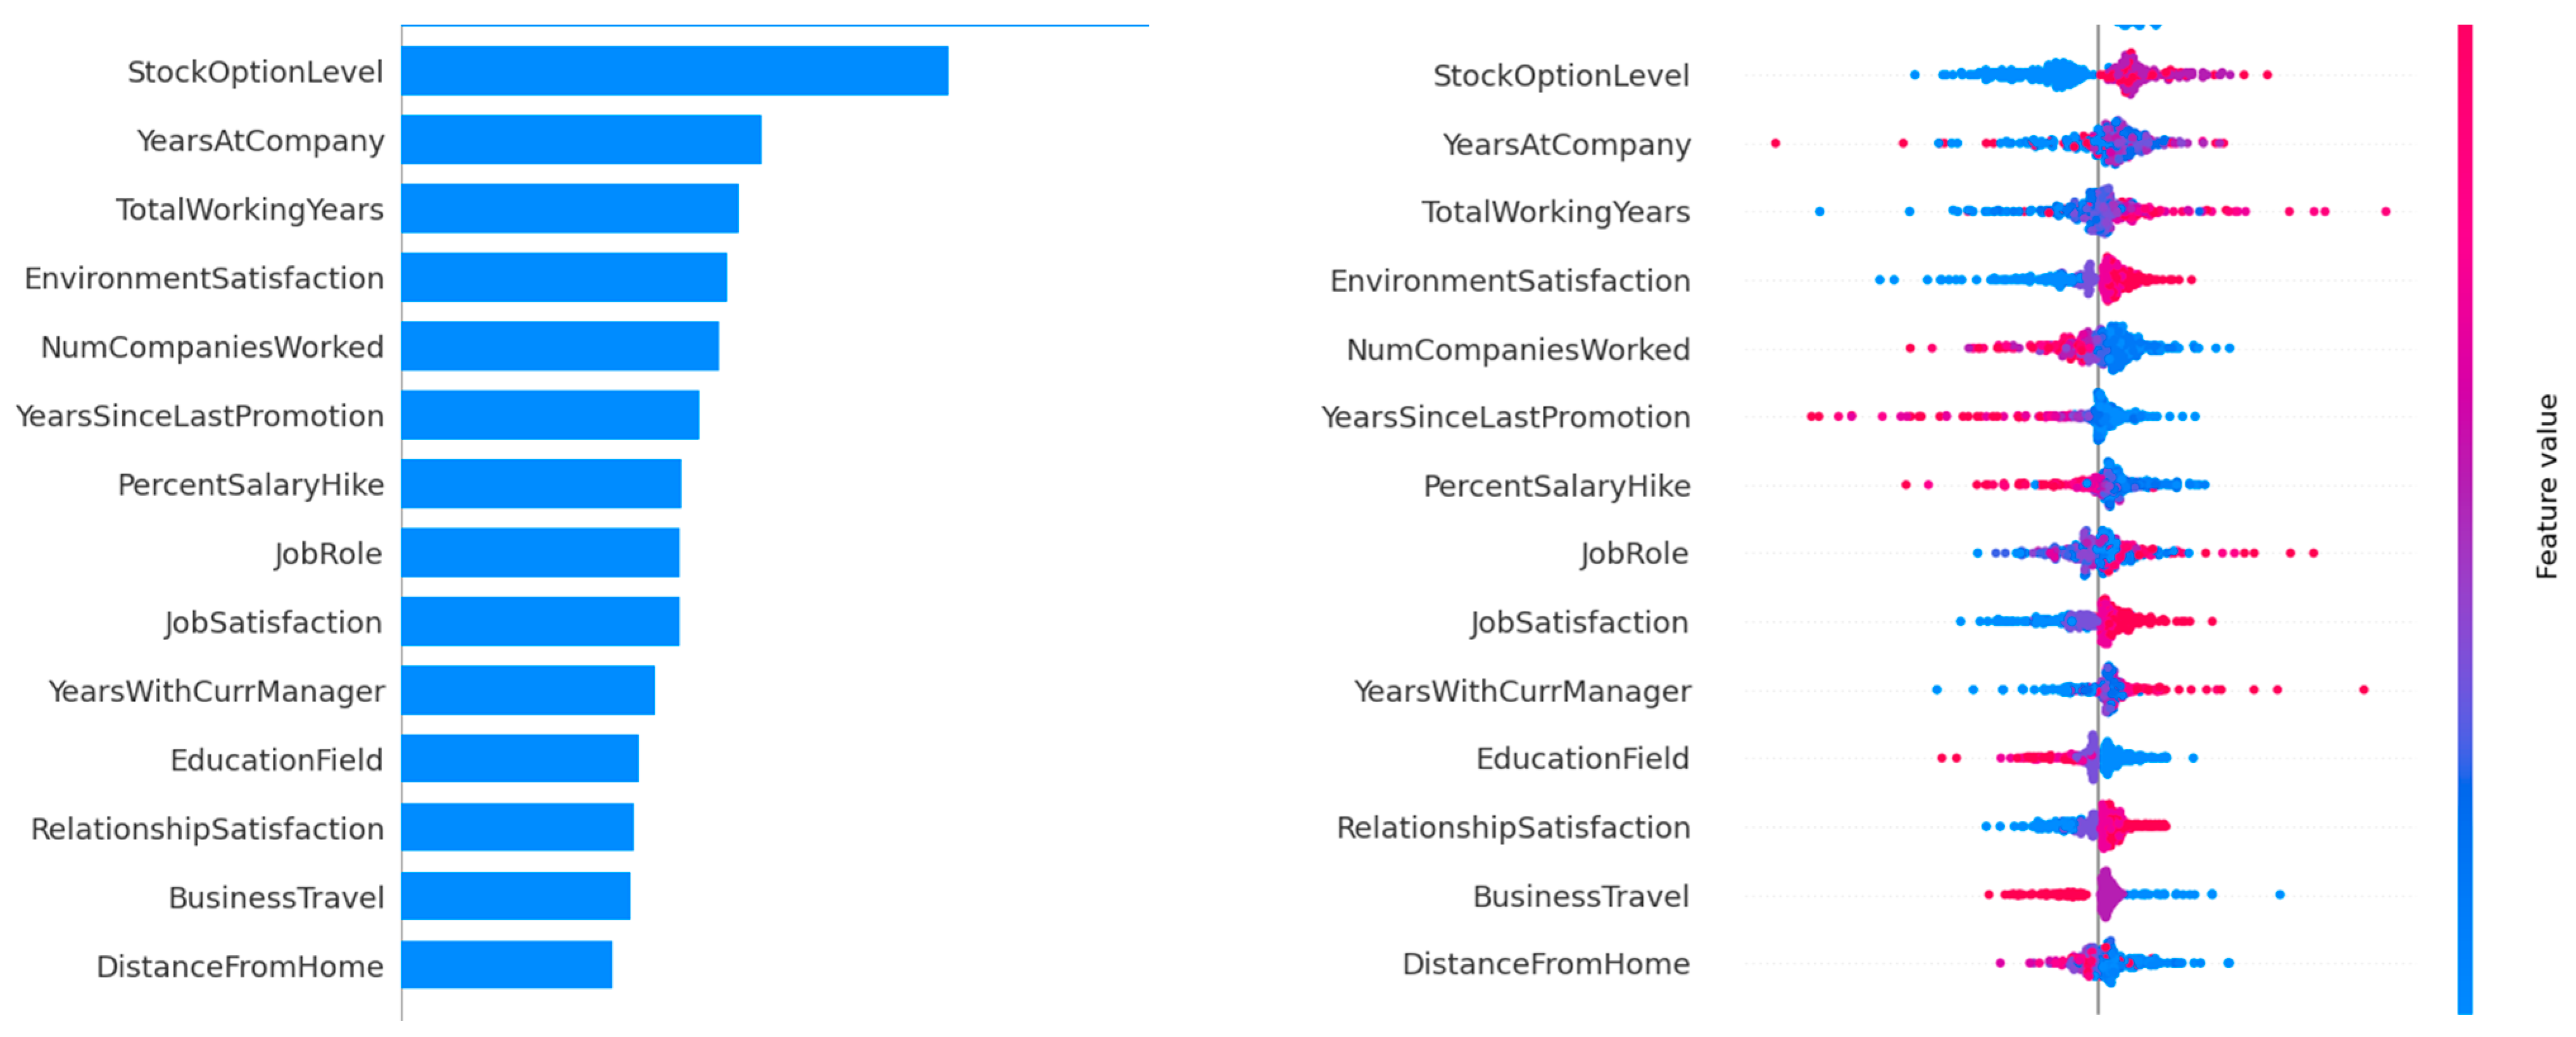This screenshot has width=2576, height=1037.
Task: Select the TotalWorkingYears bar in the bar chart
Action: 569,209
